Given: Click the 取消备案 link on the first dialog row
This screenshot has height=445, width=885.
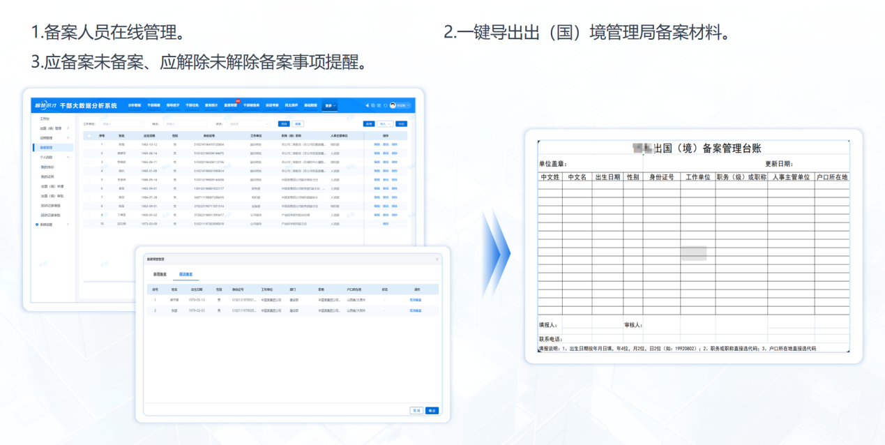Looking at the screenshot, I should coord(416,299).
